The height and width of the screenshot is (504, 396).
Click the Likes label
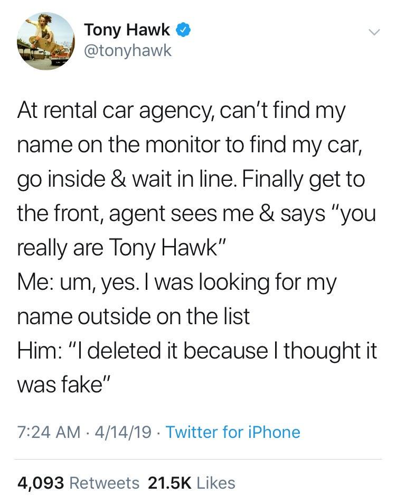[x=215, y=482]
